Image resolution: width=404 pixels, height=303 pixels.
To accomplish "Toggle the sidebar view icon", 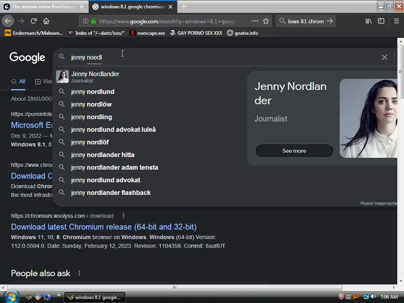I will pyautogui.click(x=381, y=21).
